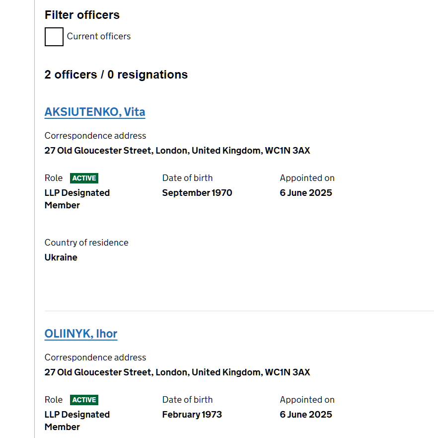Click Oliinyk's correspondence address text

[x=177, y=372]
